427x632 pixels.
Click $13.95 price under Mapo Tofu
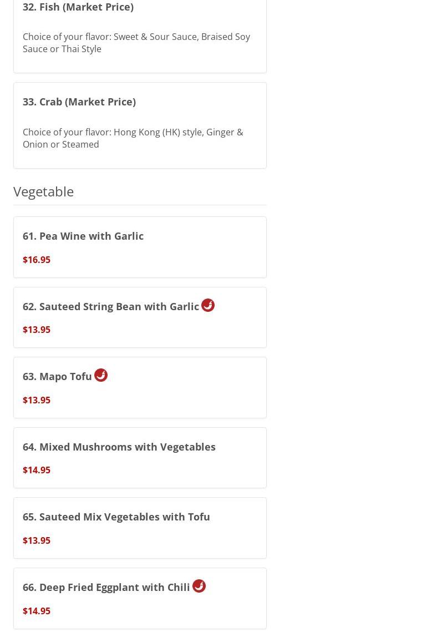[x=37, y=400]
